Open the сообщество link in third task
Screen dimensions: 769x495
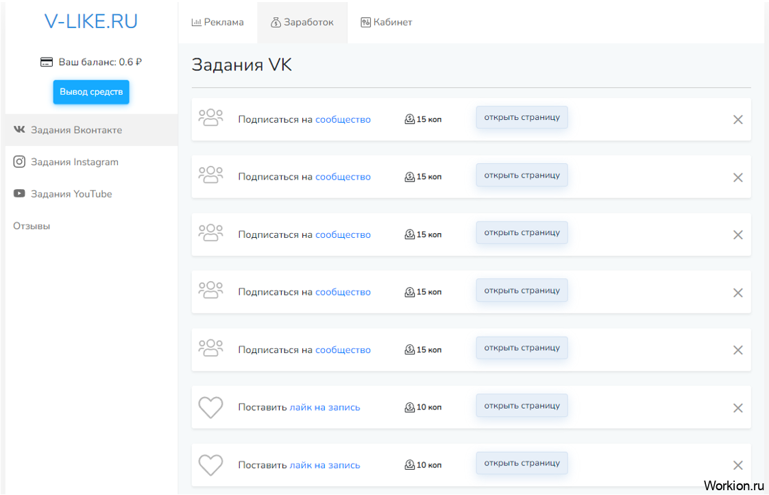coord(343,235)
